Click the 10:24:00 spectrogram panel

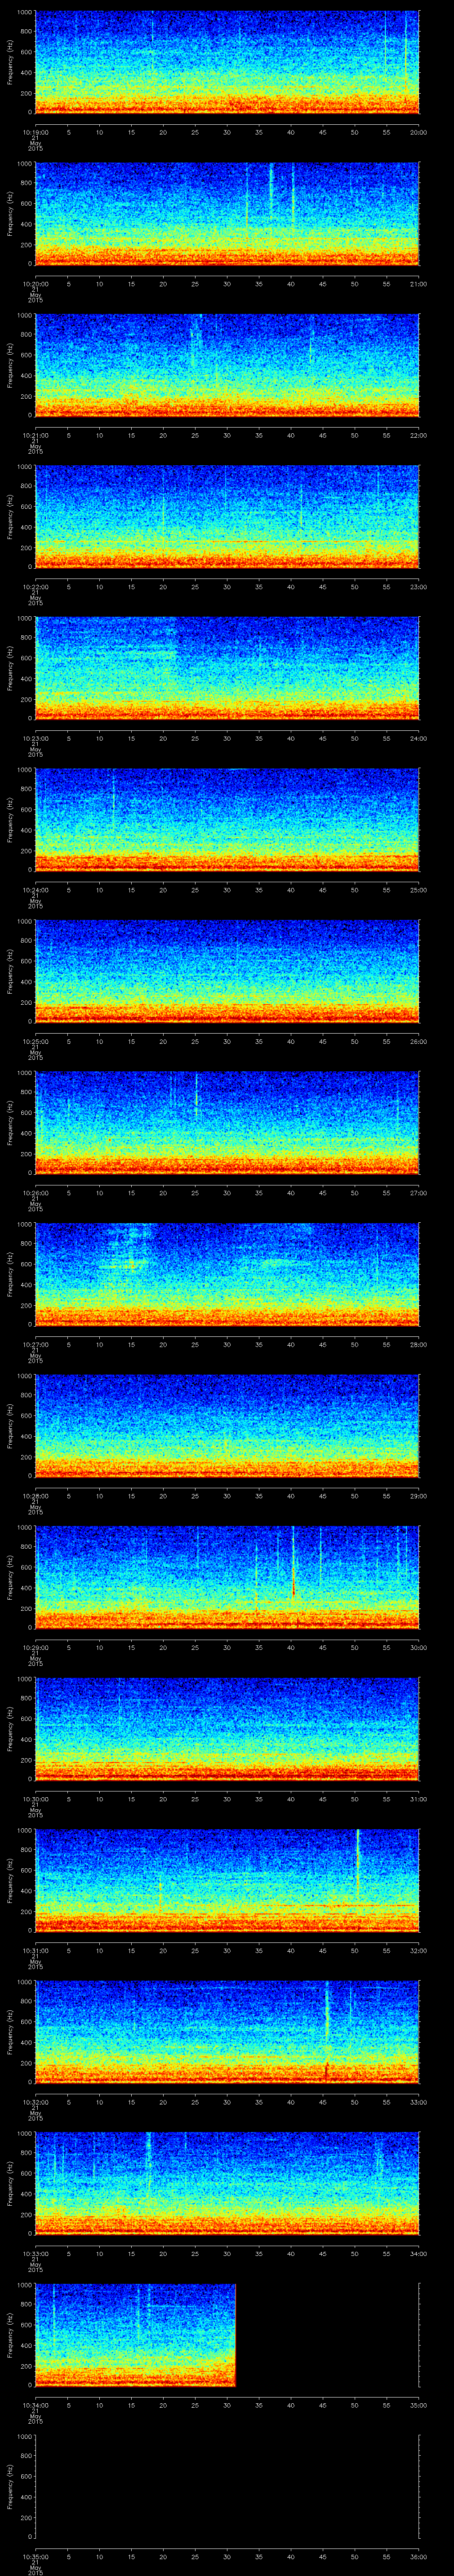click(227, 819)
